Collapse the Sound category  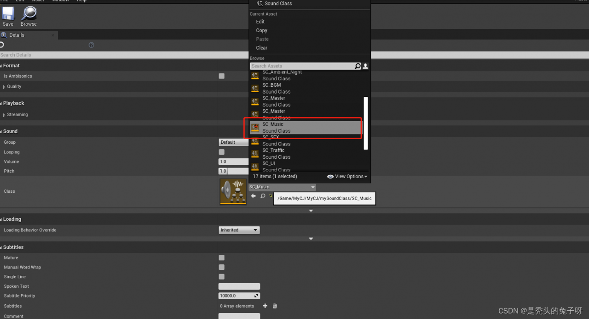click(1, 131)
